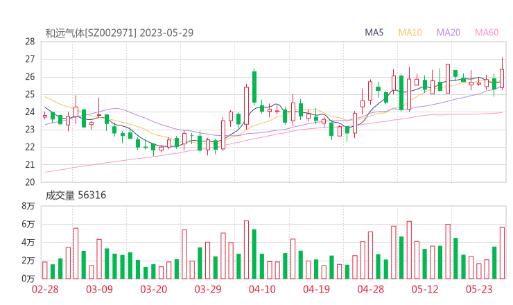Click the price axis label 20
This screenshot has width=513, height=305.
[30, 182]
